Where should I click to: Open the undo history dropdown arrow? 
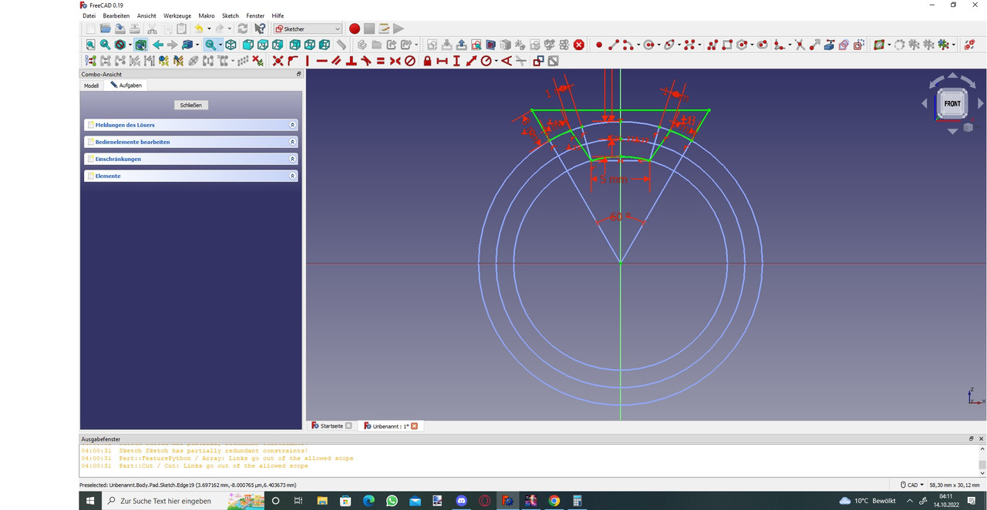[209, 29]
